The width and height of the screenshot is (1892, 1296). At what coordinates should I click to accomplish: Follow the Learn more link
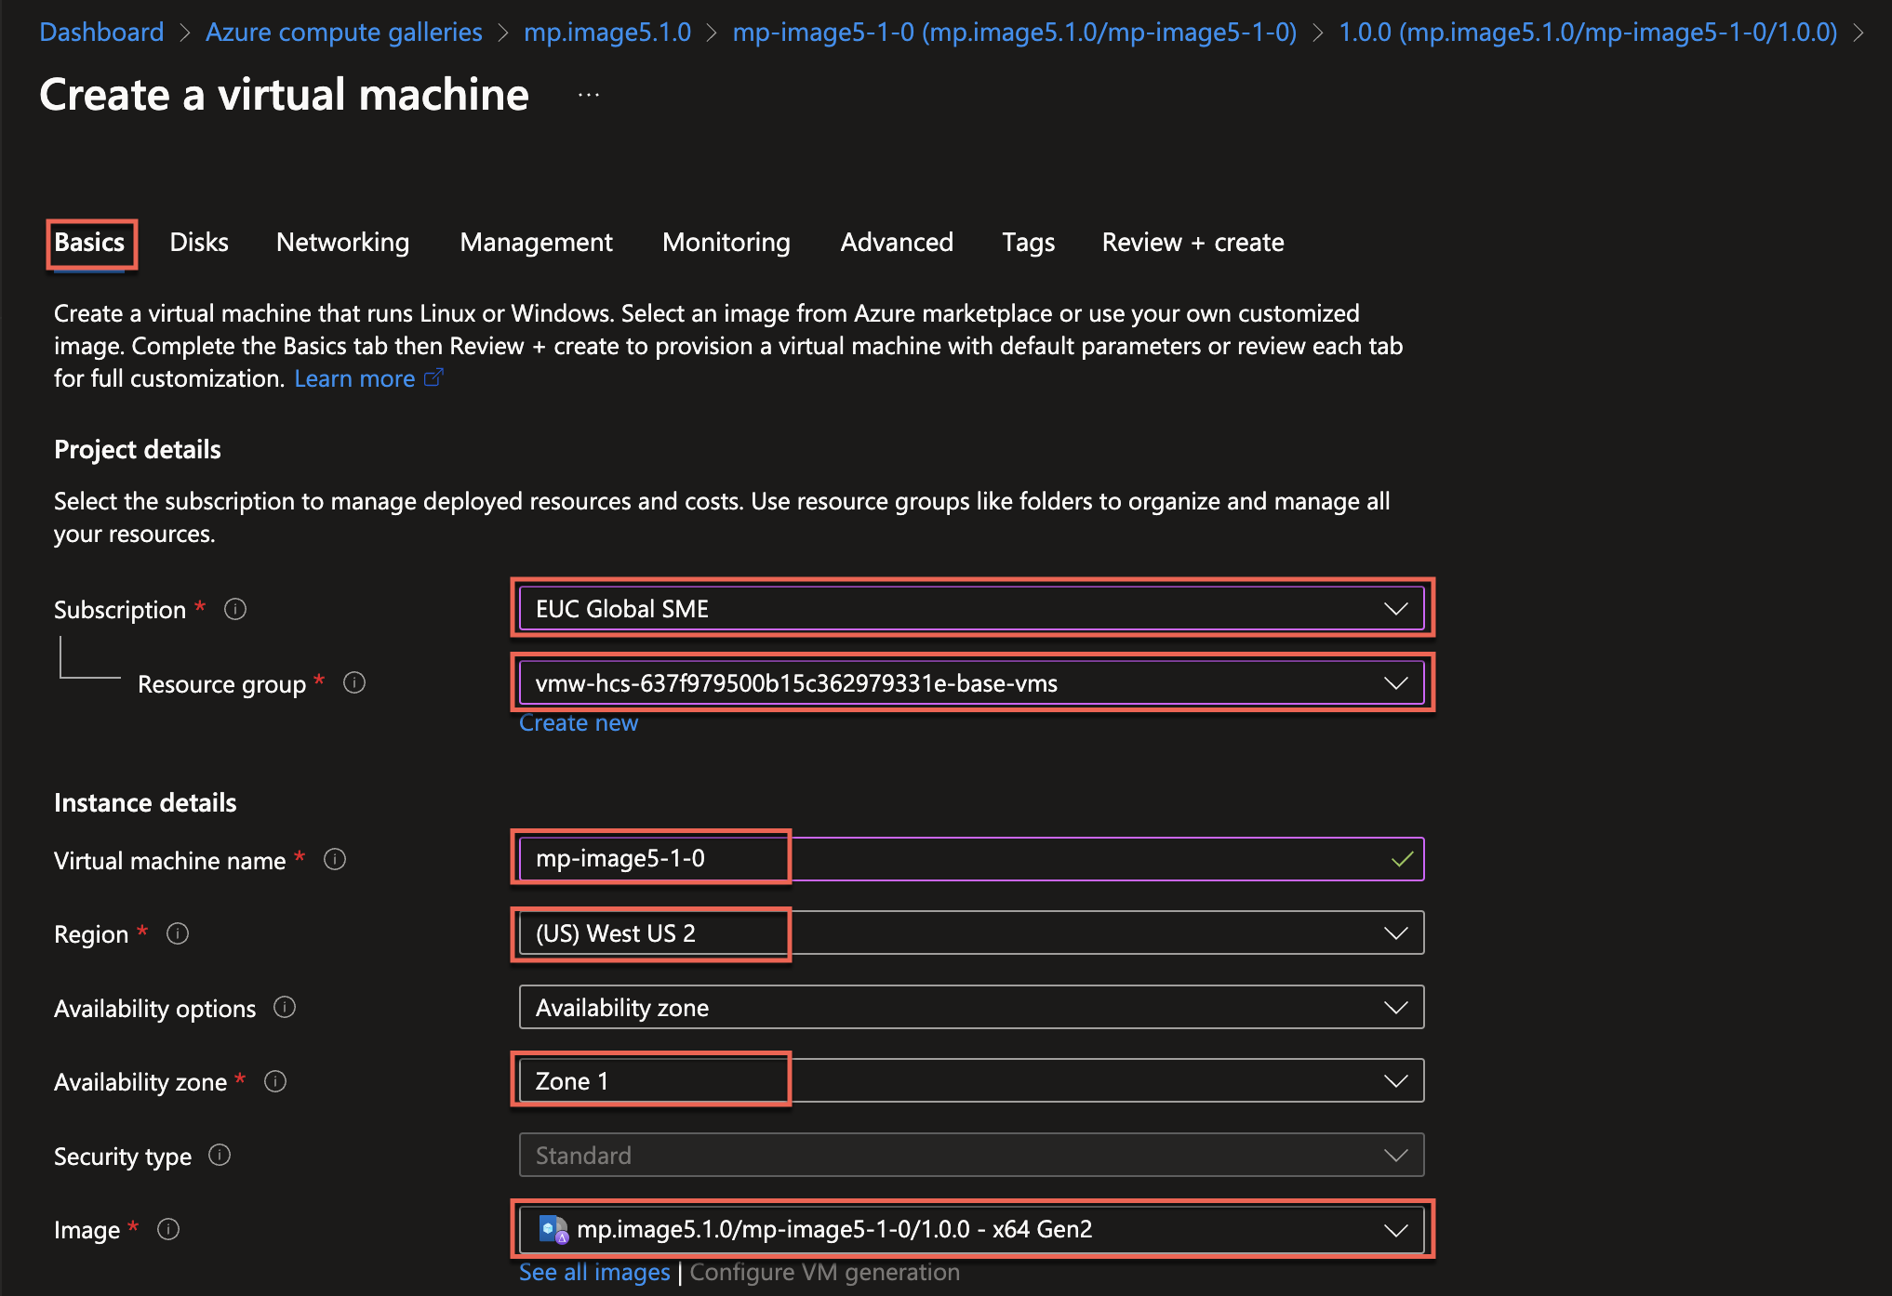pos(354,378)
